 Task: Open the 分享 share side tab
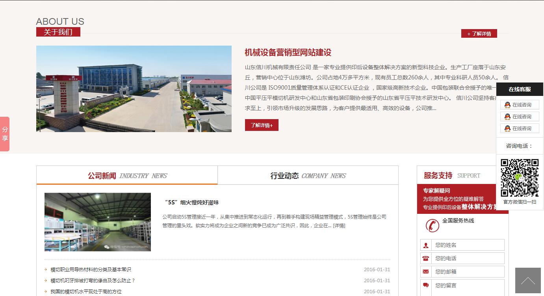[x=5, y=134]
